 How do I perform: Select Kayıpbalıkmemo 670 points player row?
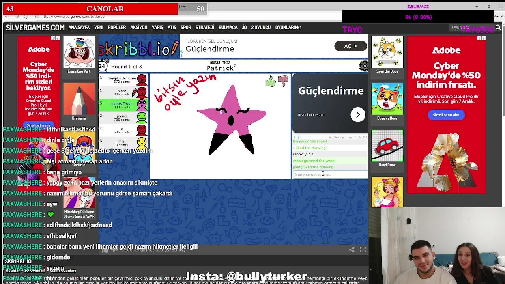[123, 80]
